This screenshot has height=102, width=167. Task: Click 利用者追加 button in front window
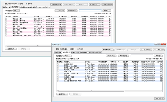[x=108, y=50]
